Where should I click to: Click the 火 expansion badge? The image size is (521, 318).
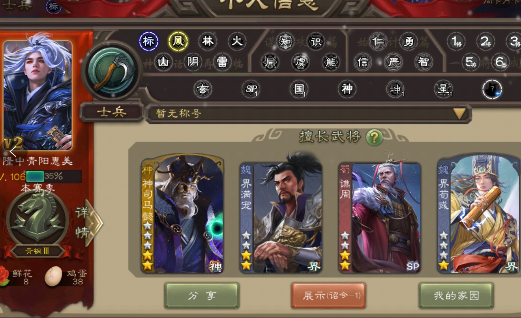click(x=237, y=41)
